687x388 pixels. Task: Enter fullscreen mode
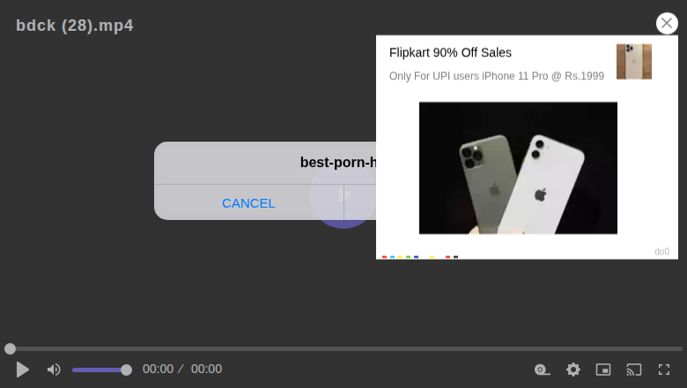(x=664, y=370)
